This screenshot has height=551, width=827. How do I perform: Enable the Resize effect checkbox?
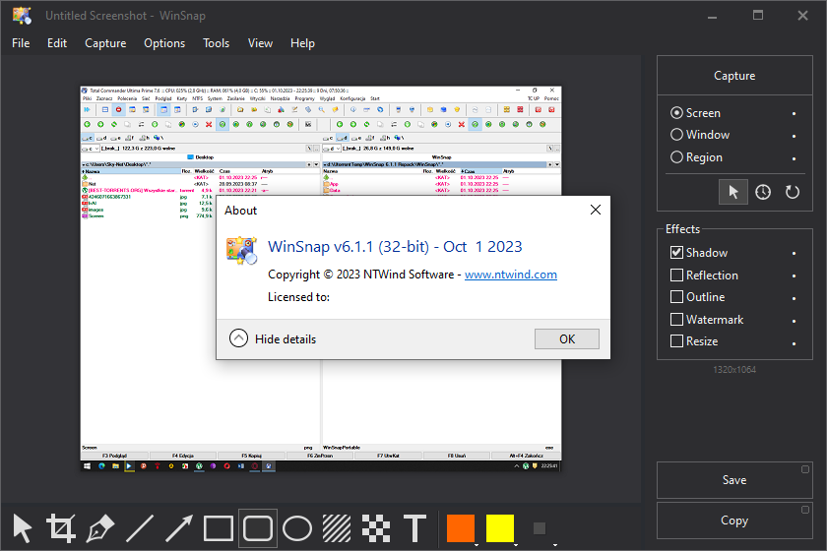[676, 341]
